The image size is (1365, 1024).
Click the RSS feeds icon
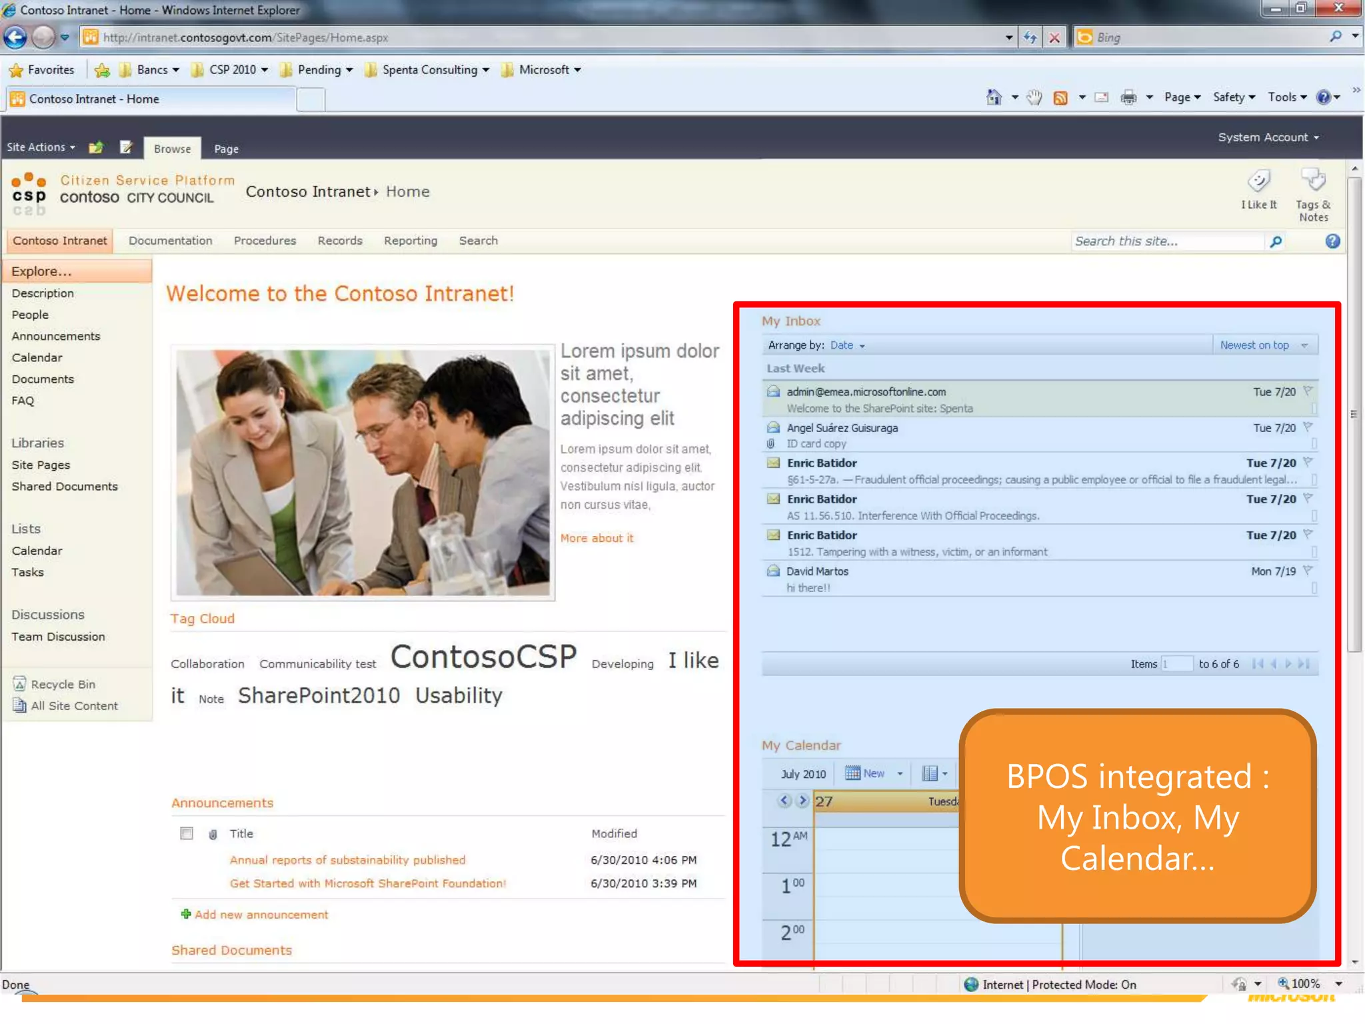1060,98
